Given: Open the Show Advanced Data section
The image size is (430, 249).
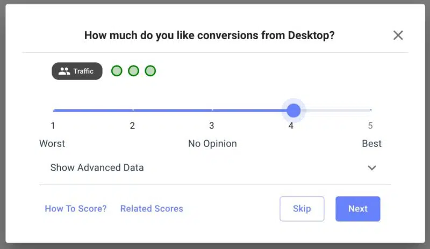Looking at the screenshot, I should (x=97, y=167).
